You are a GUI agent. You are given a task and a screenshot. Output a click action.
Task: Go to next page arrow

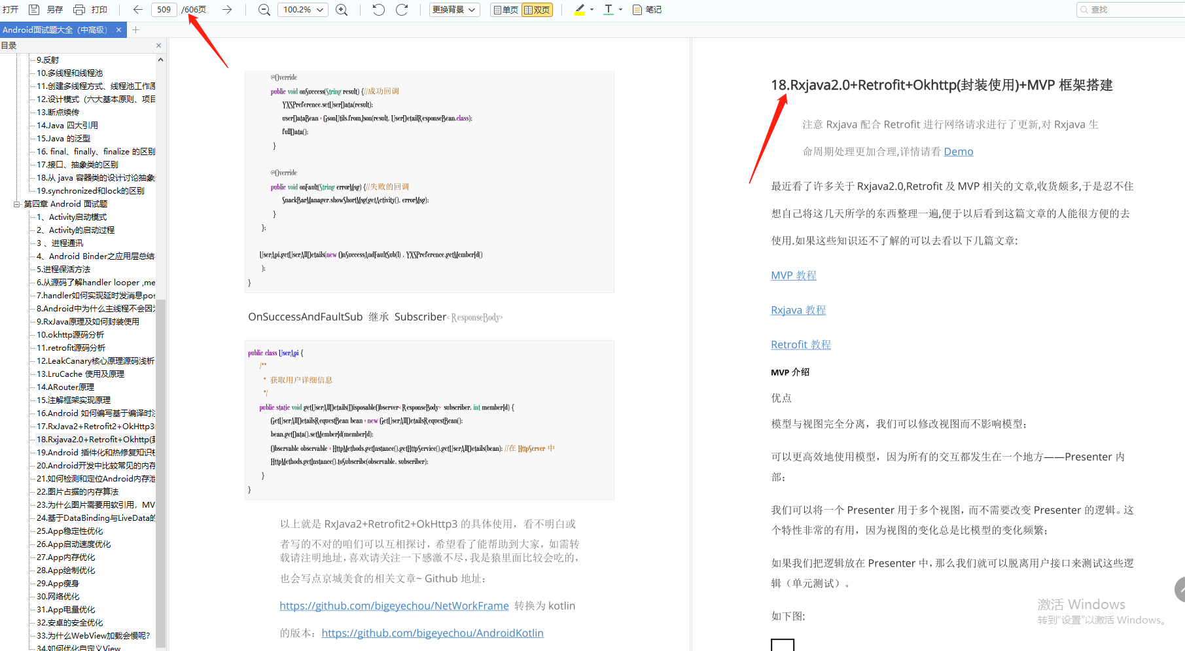click(x=227, y=10)
